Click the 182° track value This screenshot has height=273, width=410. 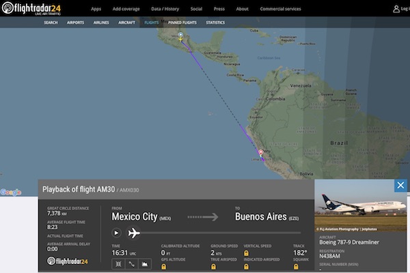point(300,253)
